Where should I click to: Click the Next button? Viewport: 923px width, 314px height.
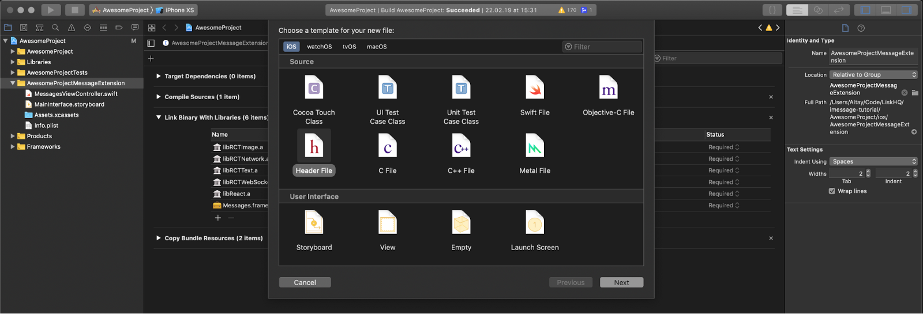pyautogui.click(x=621, y=282)
